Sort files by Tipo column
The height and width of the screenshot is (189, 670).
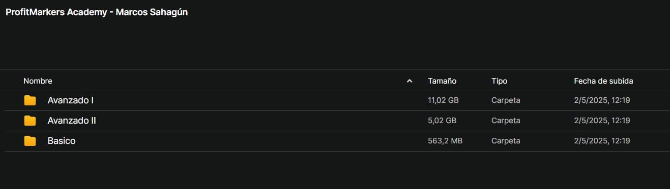pos(499,81)
